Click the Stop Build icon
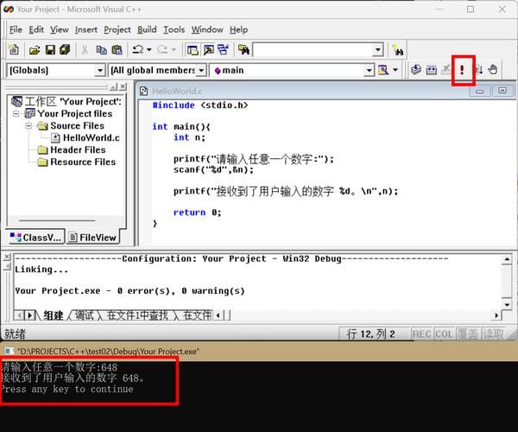This screenshot has width=518, height=432. 445,70
